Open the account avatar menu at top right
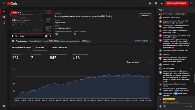This screenshot has width=195, height=110. (191, 3)
